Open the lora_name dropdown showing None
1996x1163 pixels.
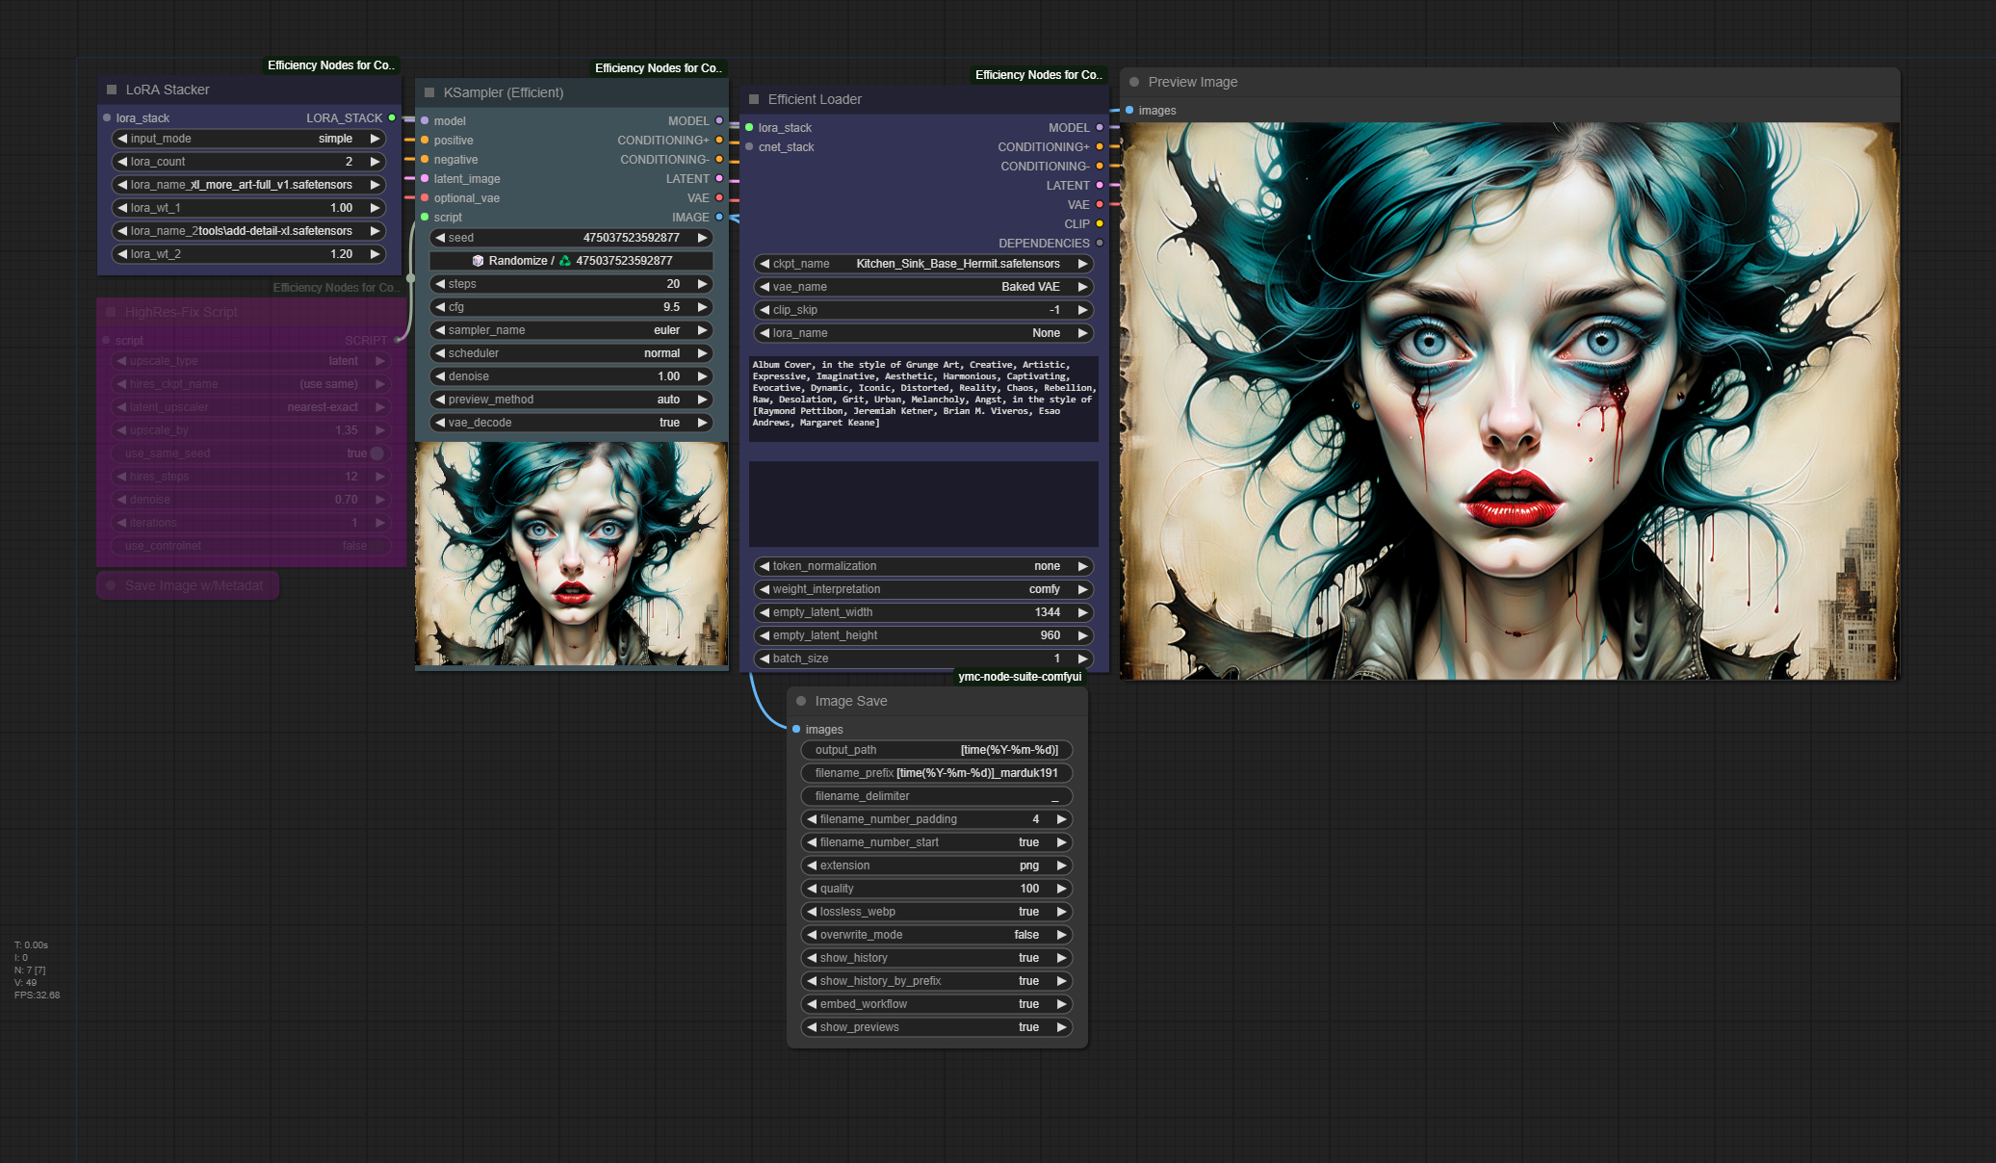(x=923, y=333)
